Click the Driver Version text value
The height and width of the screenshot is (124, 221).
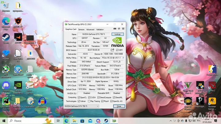[100, 77]
